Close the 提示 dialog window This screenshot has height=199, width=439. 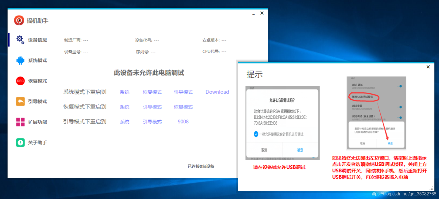pos(428,67)
